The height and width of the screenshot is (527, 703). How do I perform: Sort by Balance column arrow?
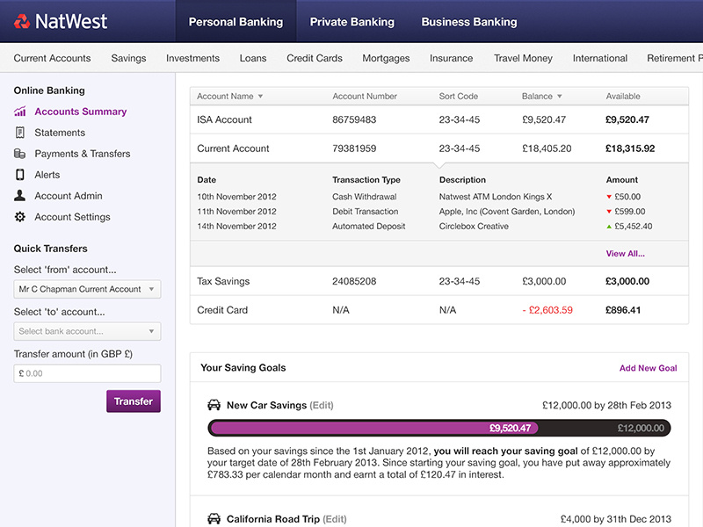[x=560, y=97]
